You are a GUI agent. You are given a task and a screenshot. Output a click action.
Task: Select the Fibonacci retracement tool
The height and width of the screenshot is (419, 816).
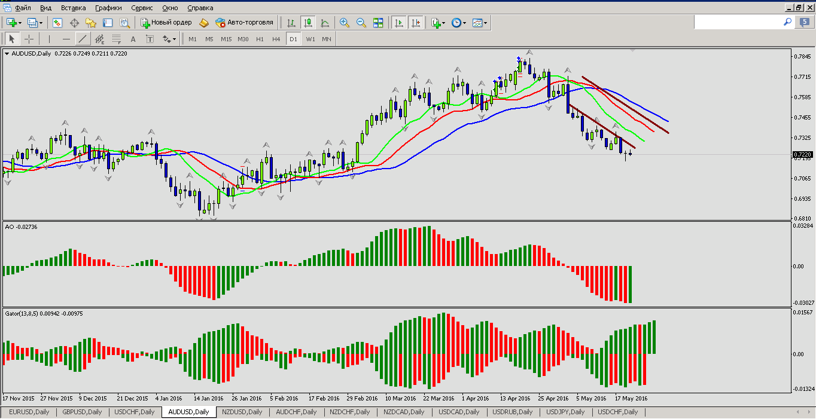point(116,39)
